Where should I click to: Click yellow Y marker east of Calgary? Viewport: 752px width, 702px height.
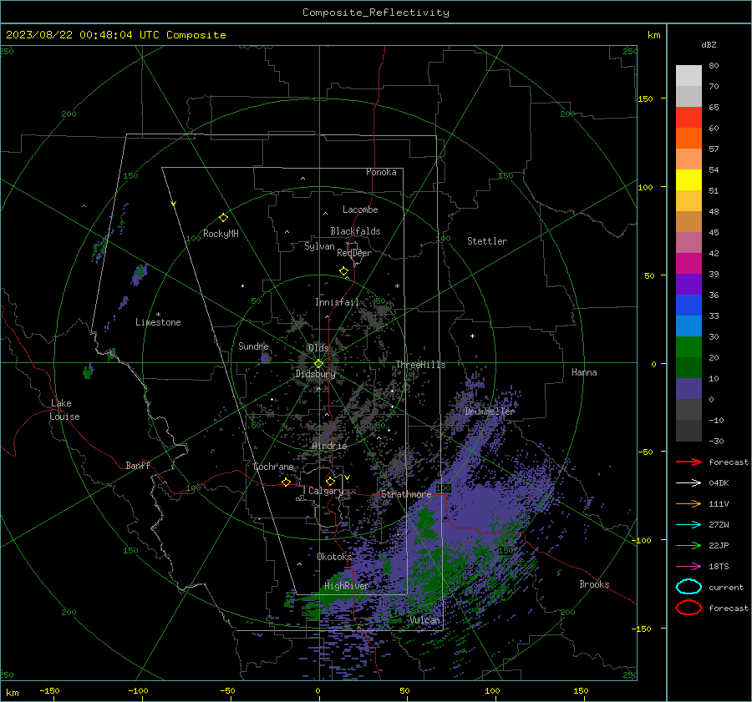347,477
